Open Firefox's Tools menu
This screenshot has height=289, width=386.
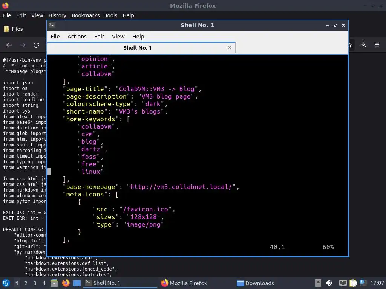(x=111, y=15)
